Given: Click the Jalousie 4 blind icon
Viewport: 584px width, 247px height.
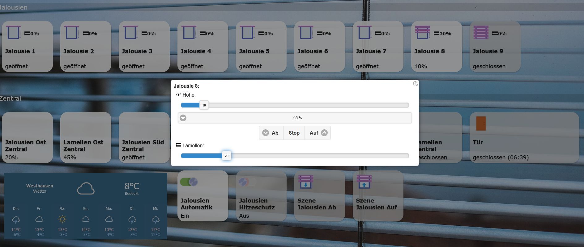Looking at the screenshot, I should coord(189,32).
